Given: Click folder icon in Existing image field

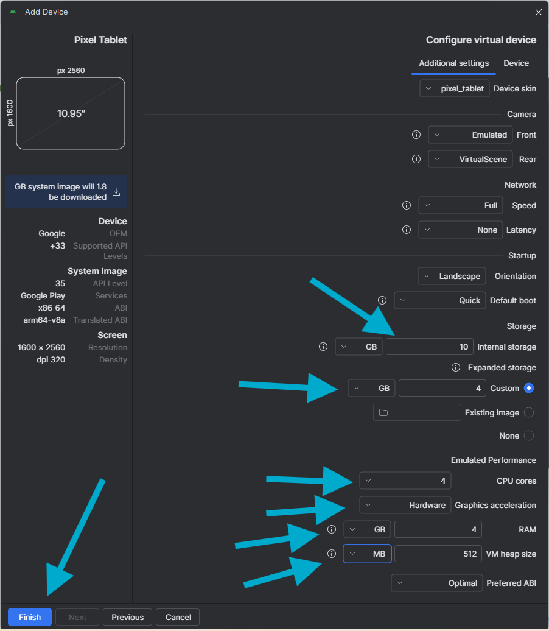Looking at the screenshot, I should pyautogui.click(x=383, y=412).
